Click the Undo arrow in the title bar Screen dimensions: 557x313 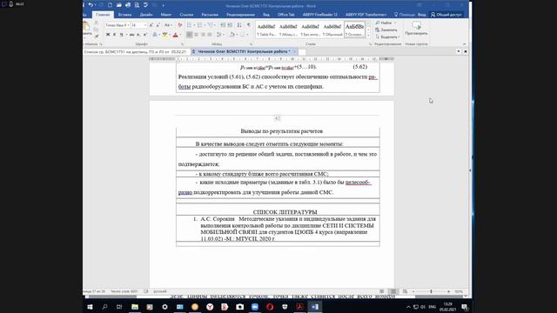91,5
